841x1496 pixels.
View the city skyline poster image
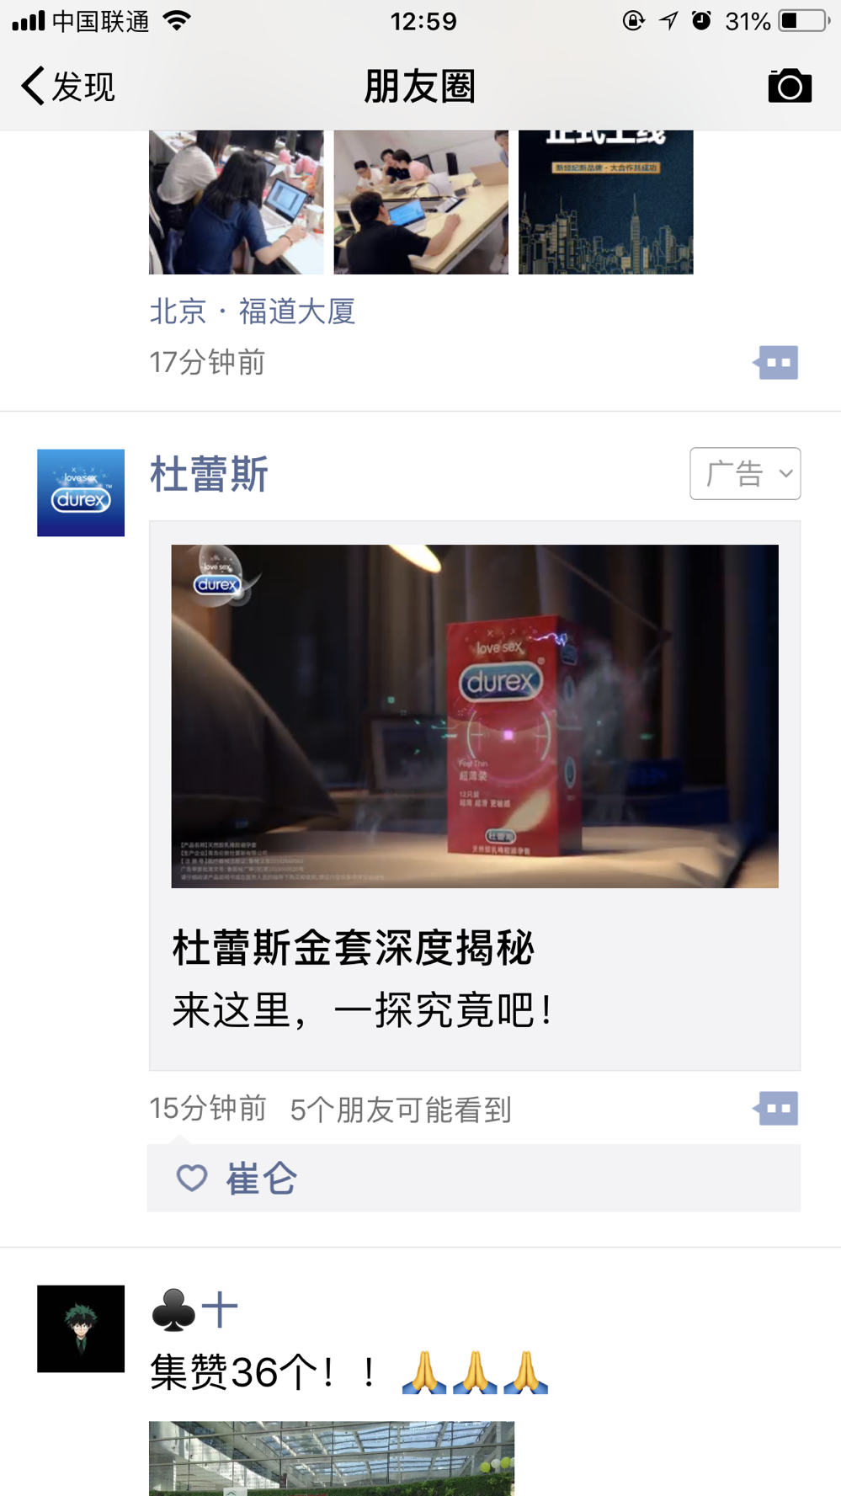tap(606, 202)
